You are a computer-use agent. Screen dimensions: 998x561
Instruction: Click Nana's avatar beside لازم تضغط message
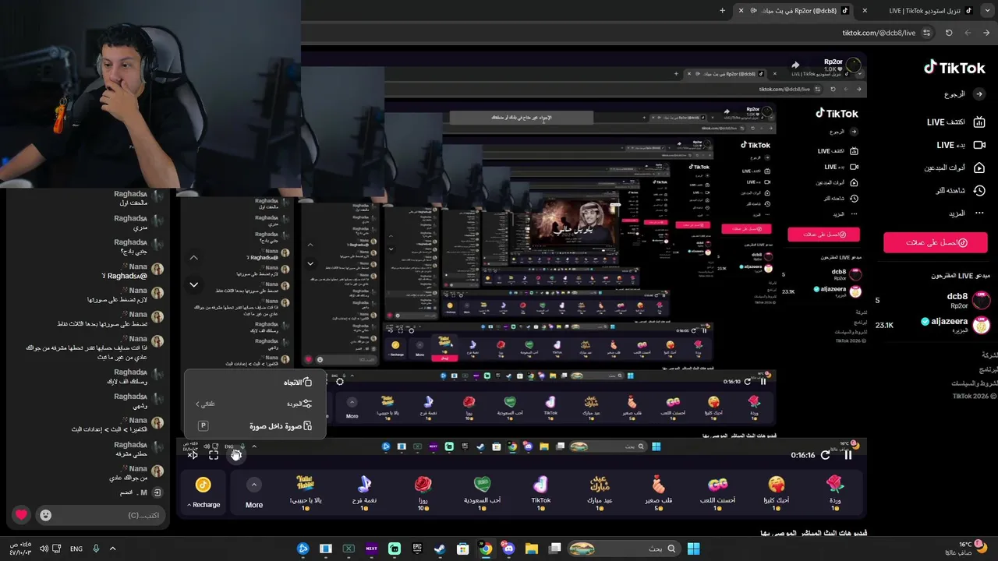coord(157,293)
